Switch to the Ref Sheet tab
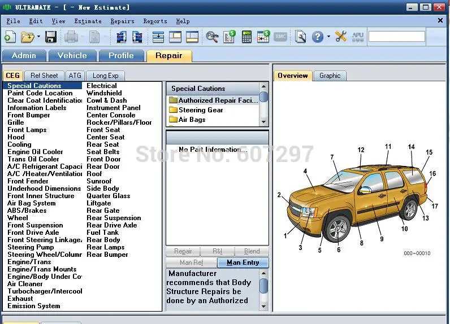Screen dimensions: 450x324 [x=44, y=76]
